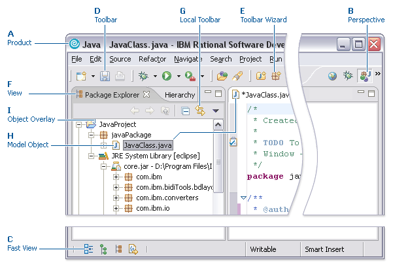Open the Package Explorer fast view icon
This screenshot has height=265, width=393.
(118, 249)
